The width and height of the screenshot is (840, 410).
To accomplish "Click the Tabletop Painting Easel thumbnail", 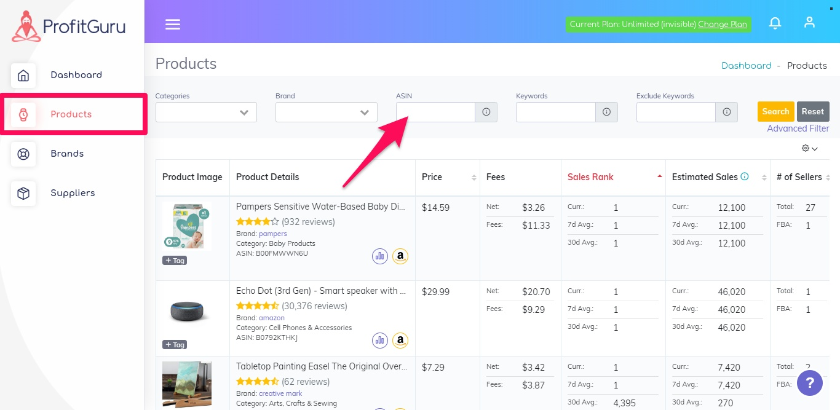I will click(x=187, y=385).
